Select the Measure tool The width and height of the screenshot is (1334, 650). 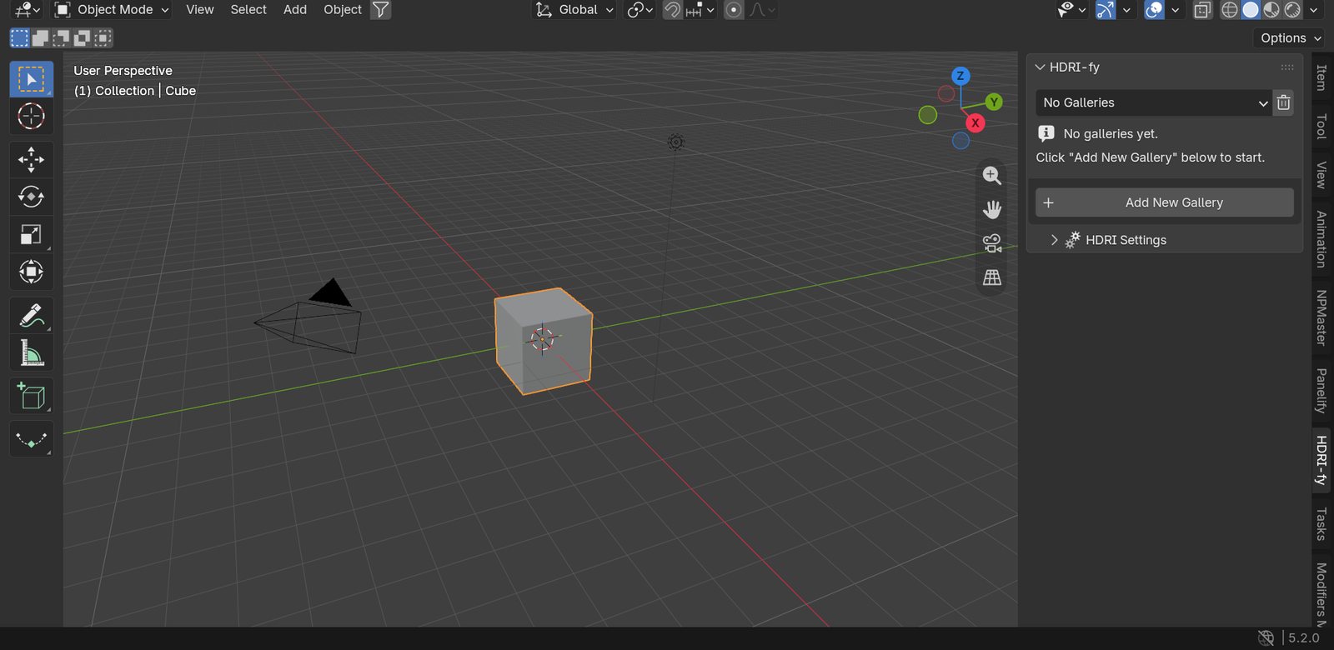point(32,353)
